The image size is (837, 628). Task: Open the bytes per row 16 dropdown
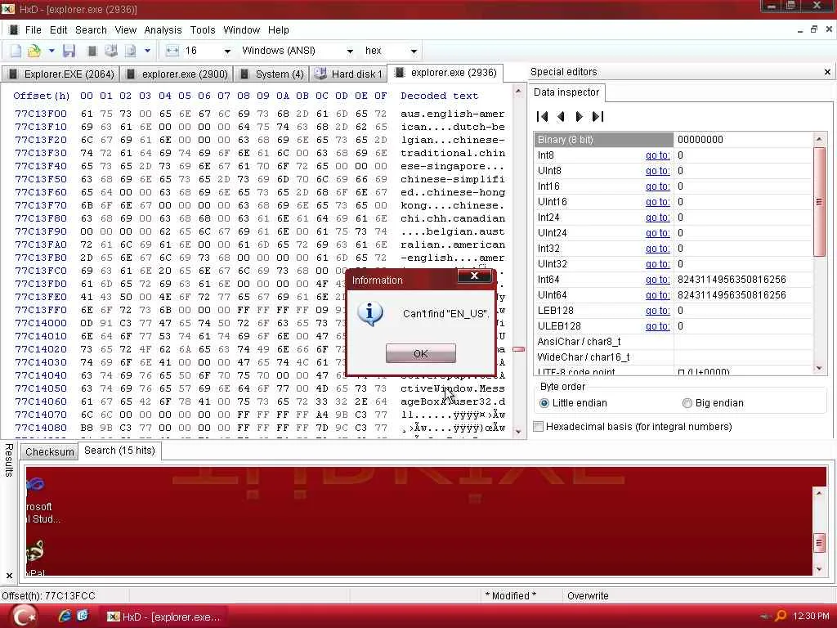tap(227, 52)
